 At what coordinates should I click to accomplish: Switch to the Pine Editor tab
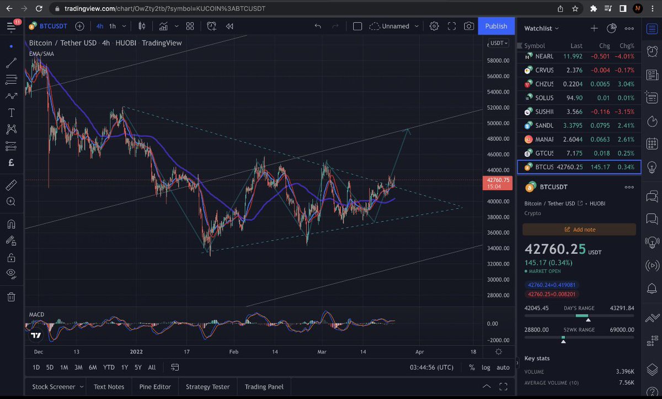tap(155, 387)
